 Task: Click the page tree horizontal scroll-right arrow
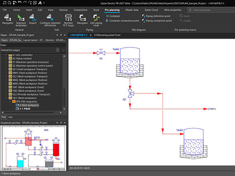tap(61, 112)
